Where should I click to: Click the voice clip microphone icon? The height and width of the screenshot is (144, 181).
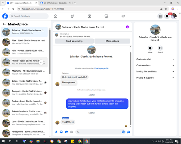(x=56, y=132)
